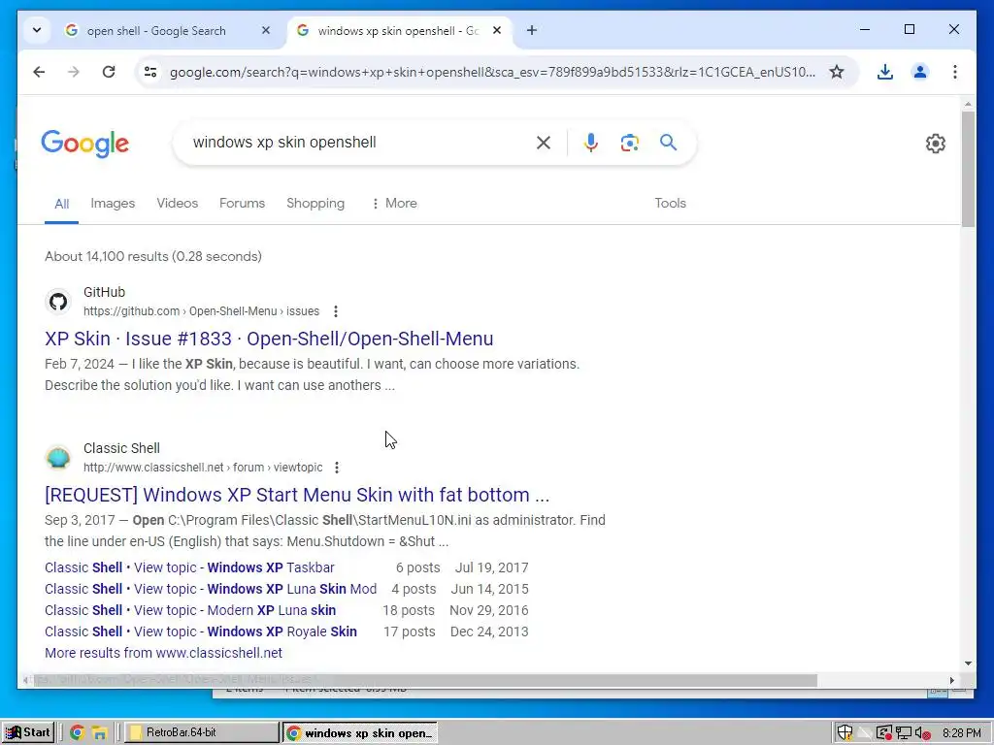Open Chrome's three-dot menu
Screen dimensions: 994x745
tap(955, 72)
